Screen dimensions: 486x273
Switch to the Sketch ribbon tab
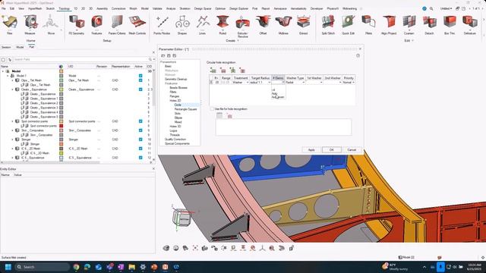pyautogui.click(x=50, y=8)
